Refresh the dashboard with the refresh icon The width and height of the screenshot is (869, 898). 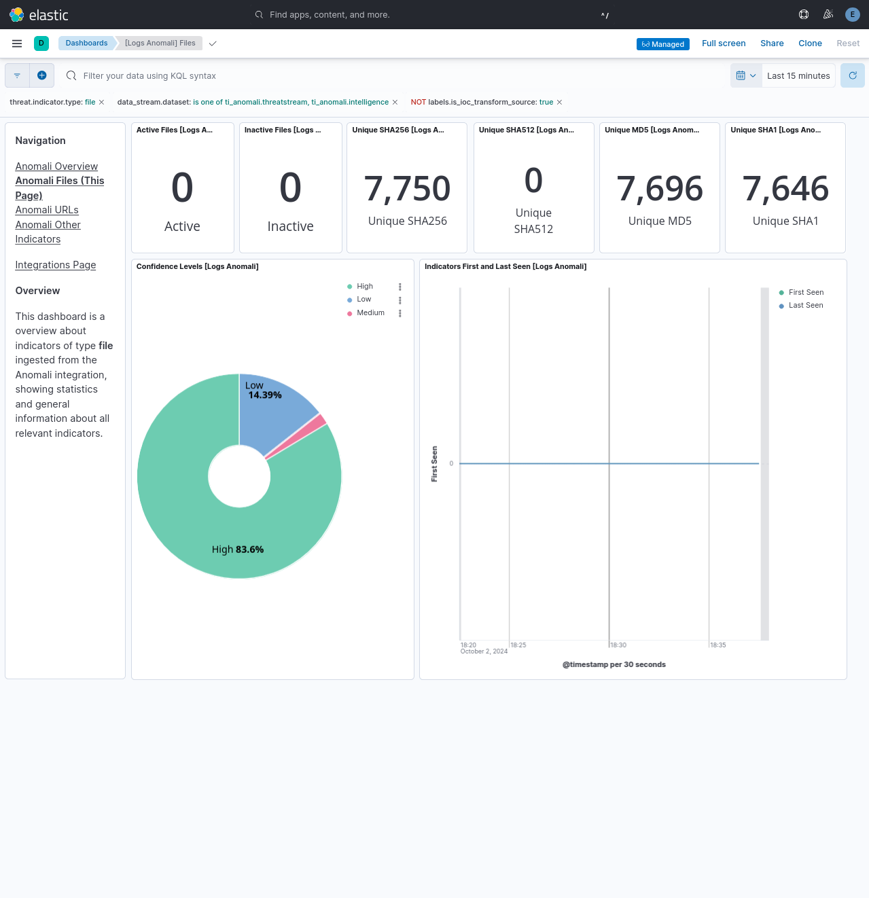(852, 75)
